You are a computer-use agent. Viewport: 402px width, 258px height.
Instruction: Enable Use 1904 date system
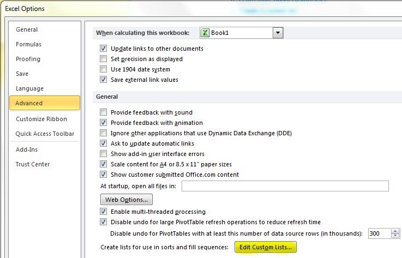103,69
